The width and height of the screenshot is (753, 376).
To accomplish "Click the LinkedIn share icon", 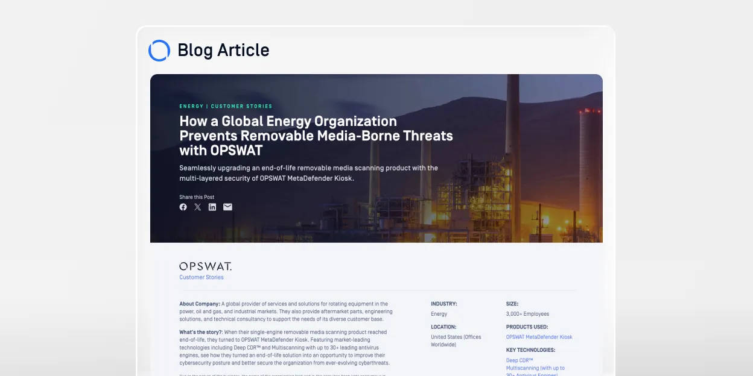I will (212, 207).
